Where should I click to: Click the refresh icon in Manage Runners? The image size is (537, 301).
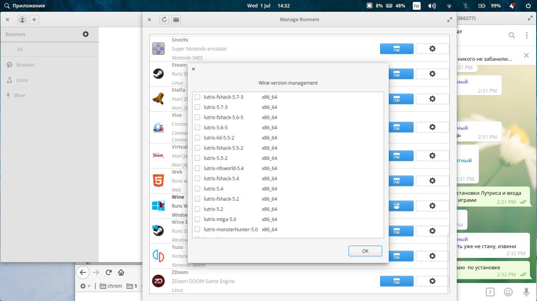(164, 19)
